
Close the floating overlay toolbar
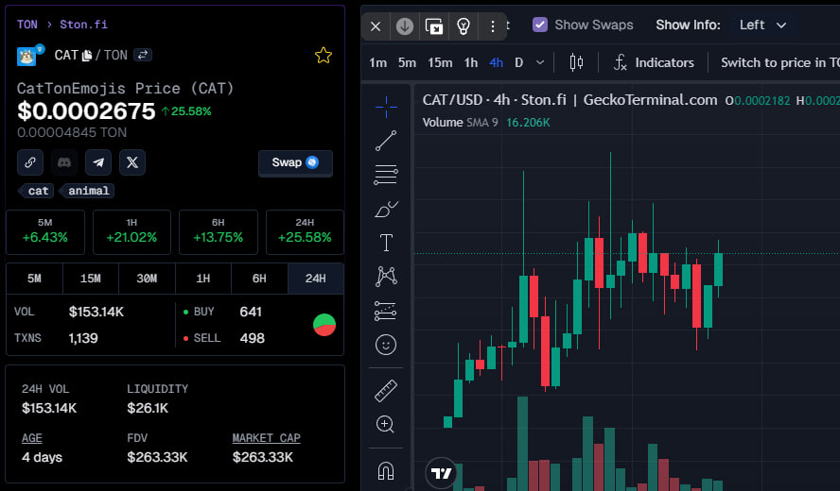[x=376, y=26]
